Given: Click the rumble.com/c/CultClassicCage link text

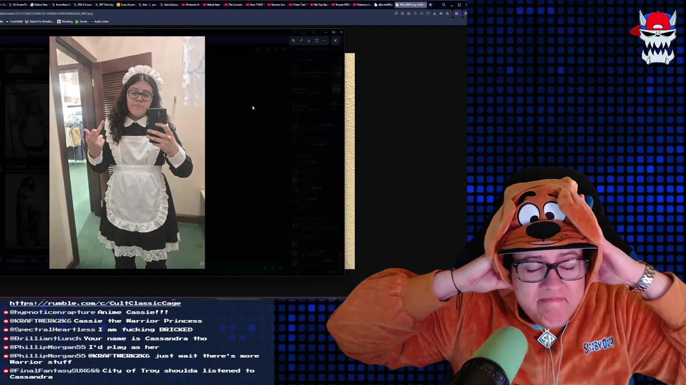Looking at the screenshot, I should click(x=95, y=303).
